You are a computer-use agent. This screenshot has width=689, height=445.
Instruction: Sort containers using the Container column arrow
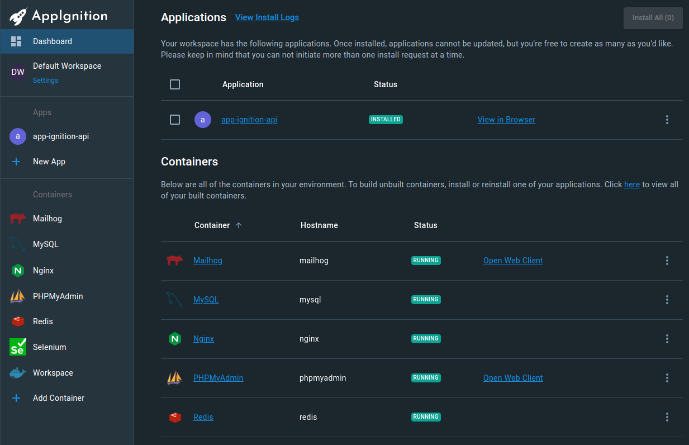(238, 225)
